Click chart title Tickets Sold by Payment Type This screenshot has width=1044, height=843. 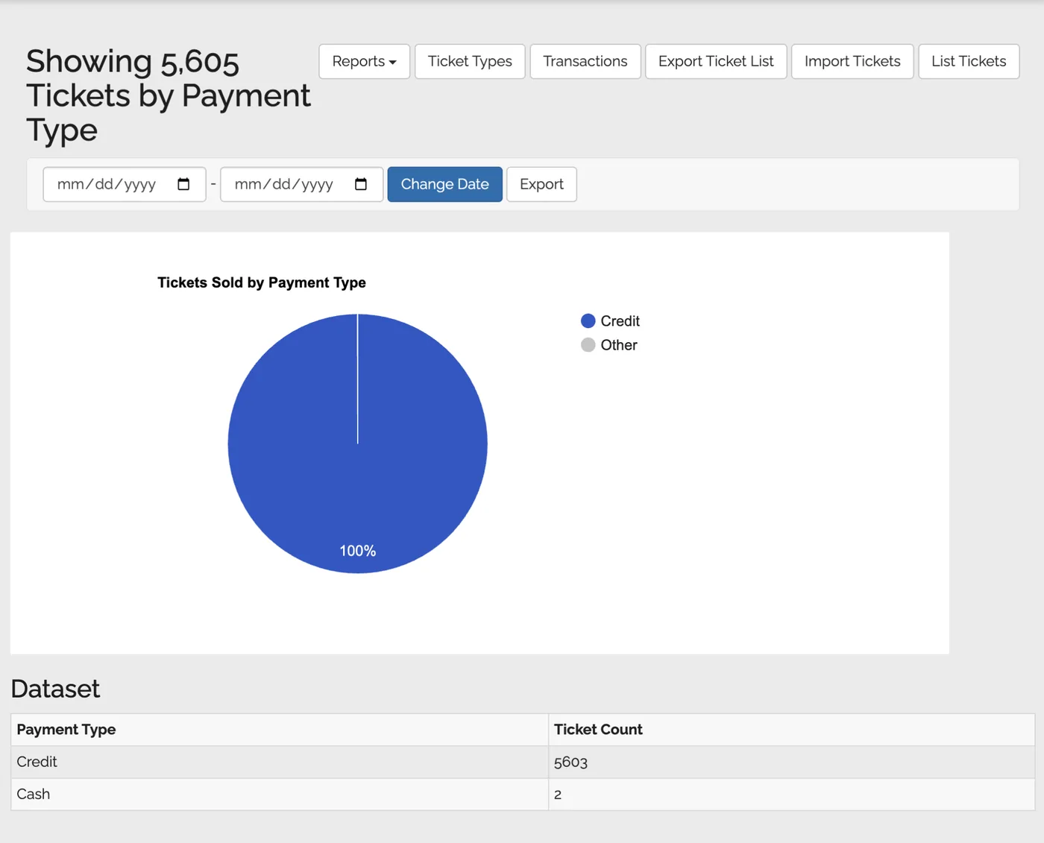[x=262, y=282]
